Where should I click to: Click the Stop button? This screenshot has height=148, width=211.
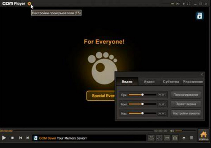(12, 138)
